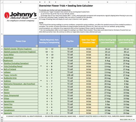Click the Johnny's Selected Seeds logo
Image resolution: width=136 pixels, height=122 pixels.
coord(21,17)
